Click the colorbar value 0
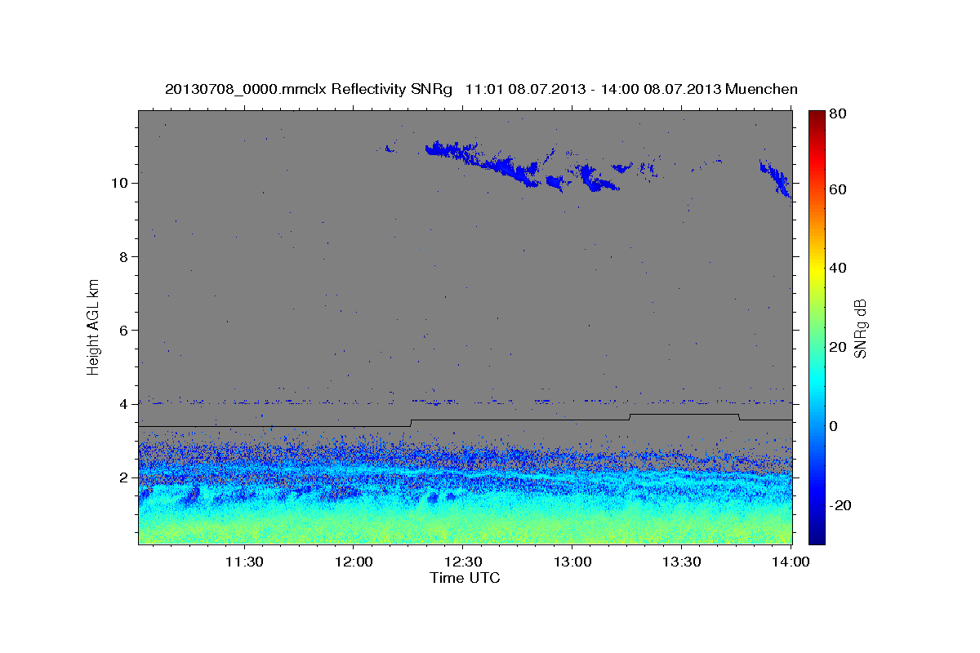 click(835, 426)
